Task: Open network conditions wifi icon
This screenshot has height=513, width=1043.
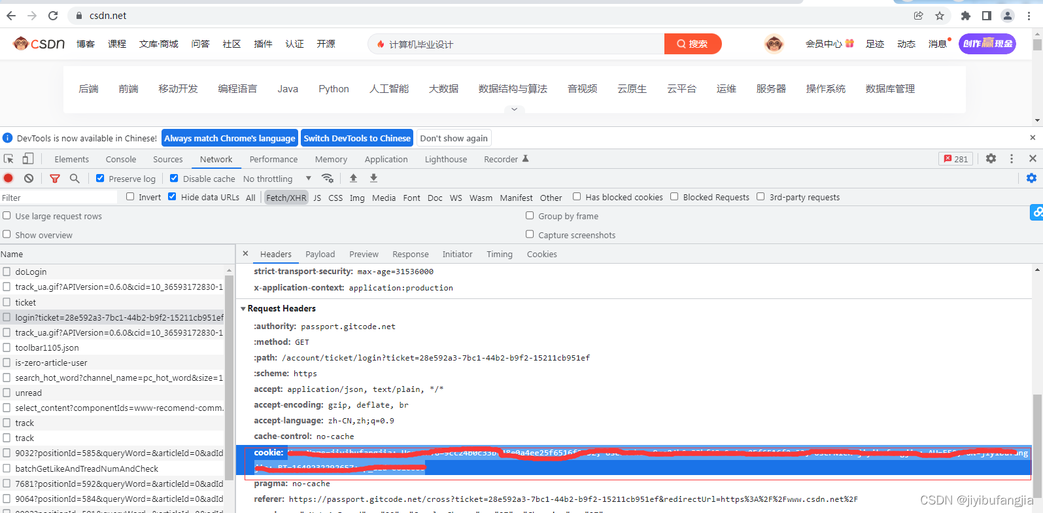Action: click(328, 178)
